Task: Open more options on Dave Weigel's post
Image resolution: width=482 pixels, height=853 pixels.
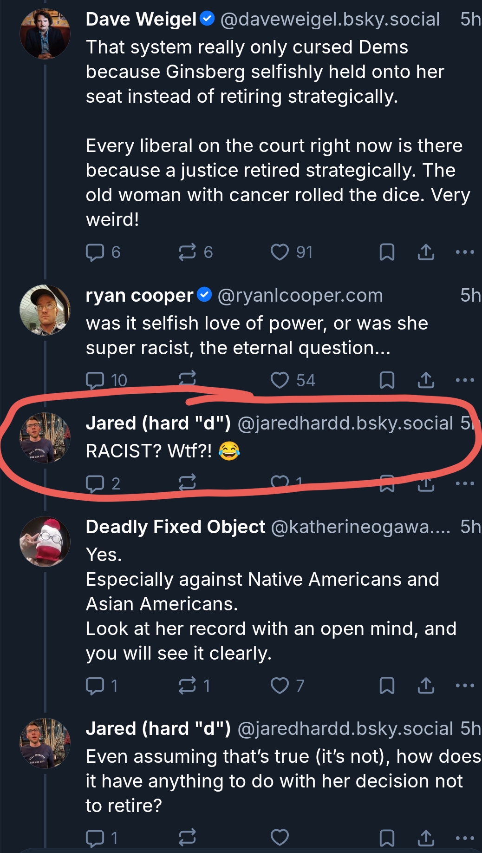Action: [465, 252]
